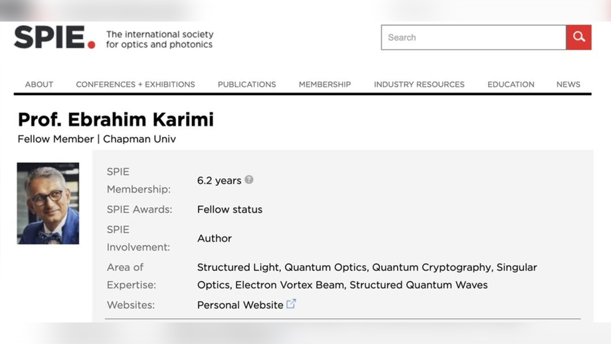Viewport: 611px width, 344px height.
Task: Select the MEMBERSHIP navigation item
Action: pos(325,84)
